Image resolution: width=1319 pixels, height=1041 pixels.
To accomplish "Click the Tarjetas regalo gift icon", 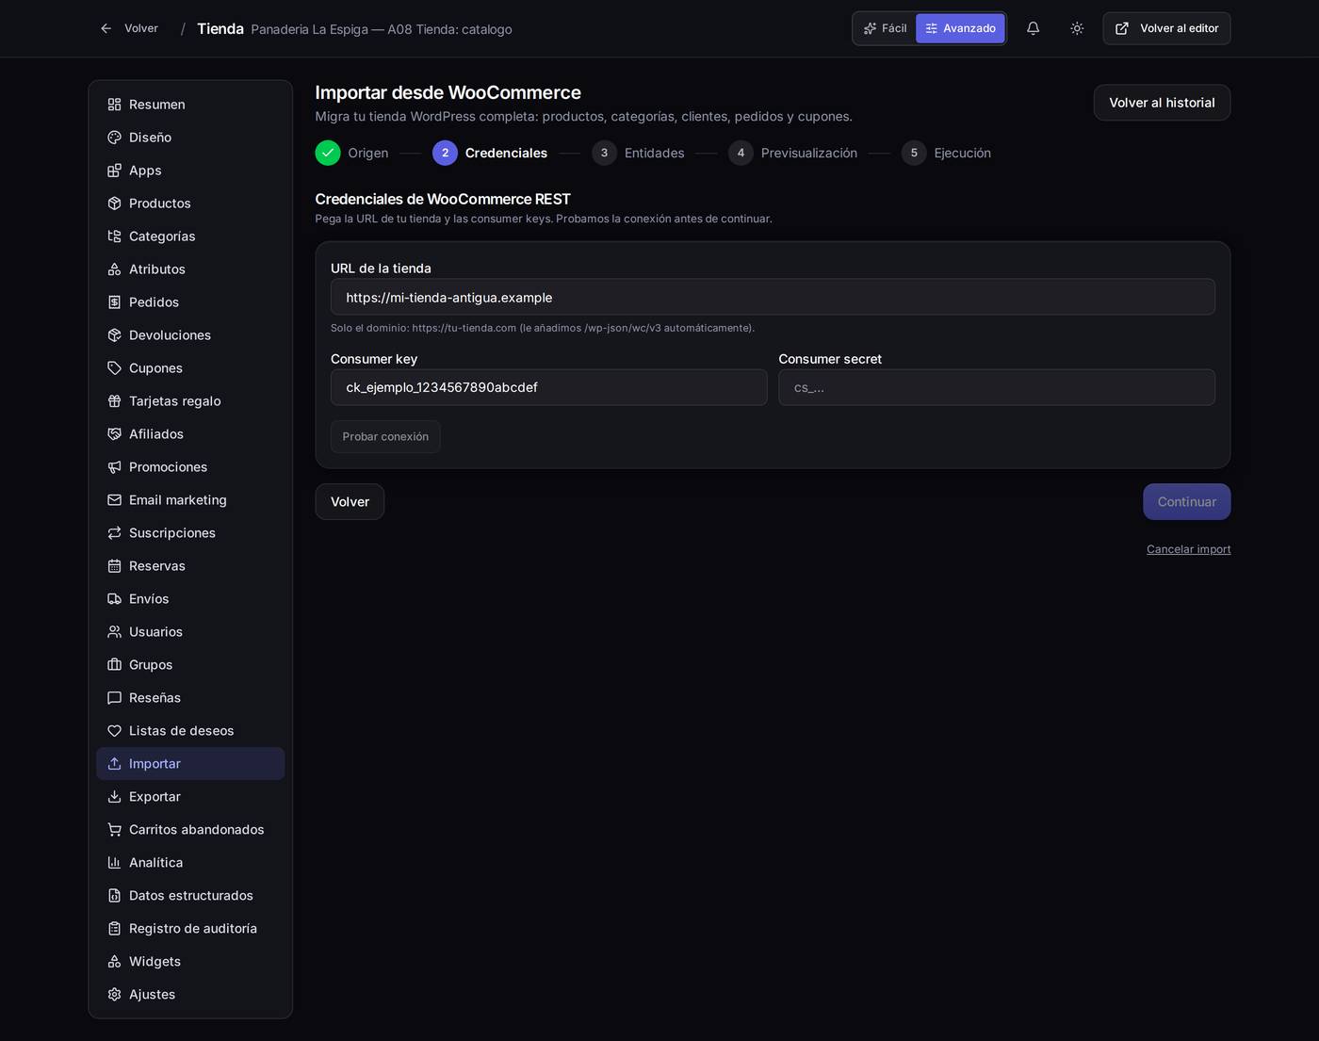I will tap(114, 401).
